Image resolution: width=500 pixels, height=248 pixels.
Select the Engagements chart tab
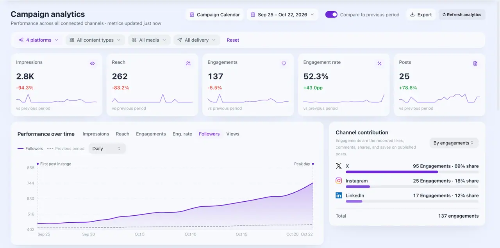(x=151, y=134)
